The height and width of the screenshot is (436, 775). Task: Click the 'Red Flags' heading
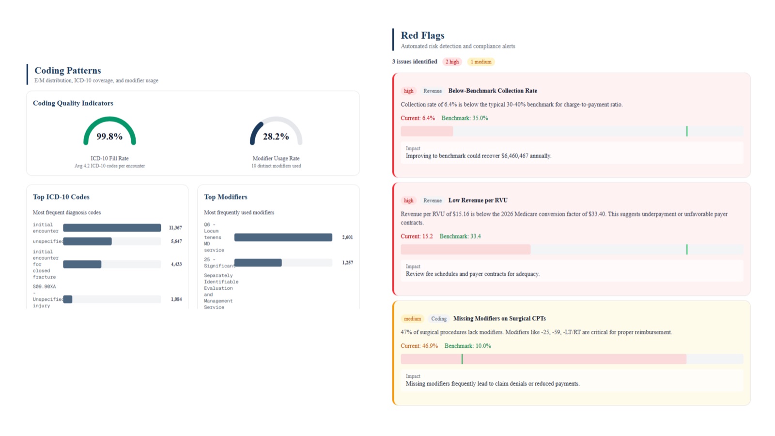click(x=422, y=35)
